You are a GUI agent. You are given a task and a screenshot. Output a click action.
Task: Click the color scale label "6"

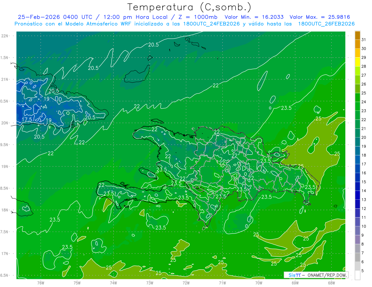(x=363, y=262)
